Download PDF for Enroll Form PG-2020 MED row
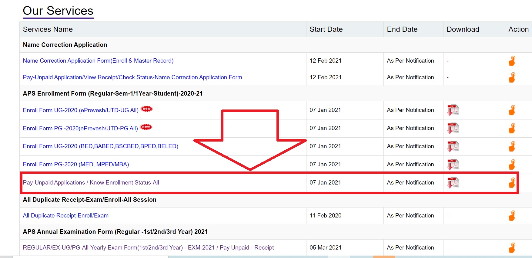Image resolution: width=532 pixels, height=258 pixels. (x=453, y=165)
